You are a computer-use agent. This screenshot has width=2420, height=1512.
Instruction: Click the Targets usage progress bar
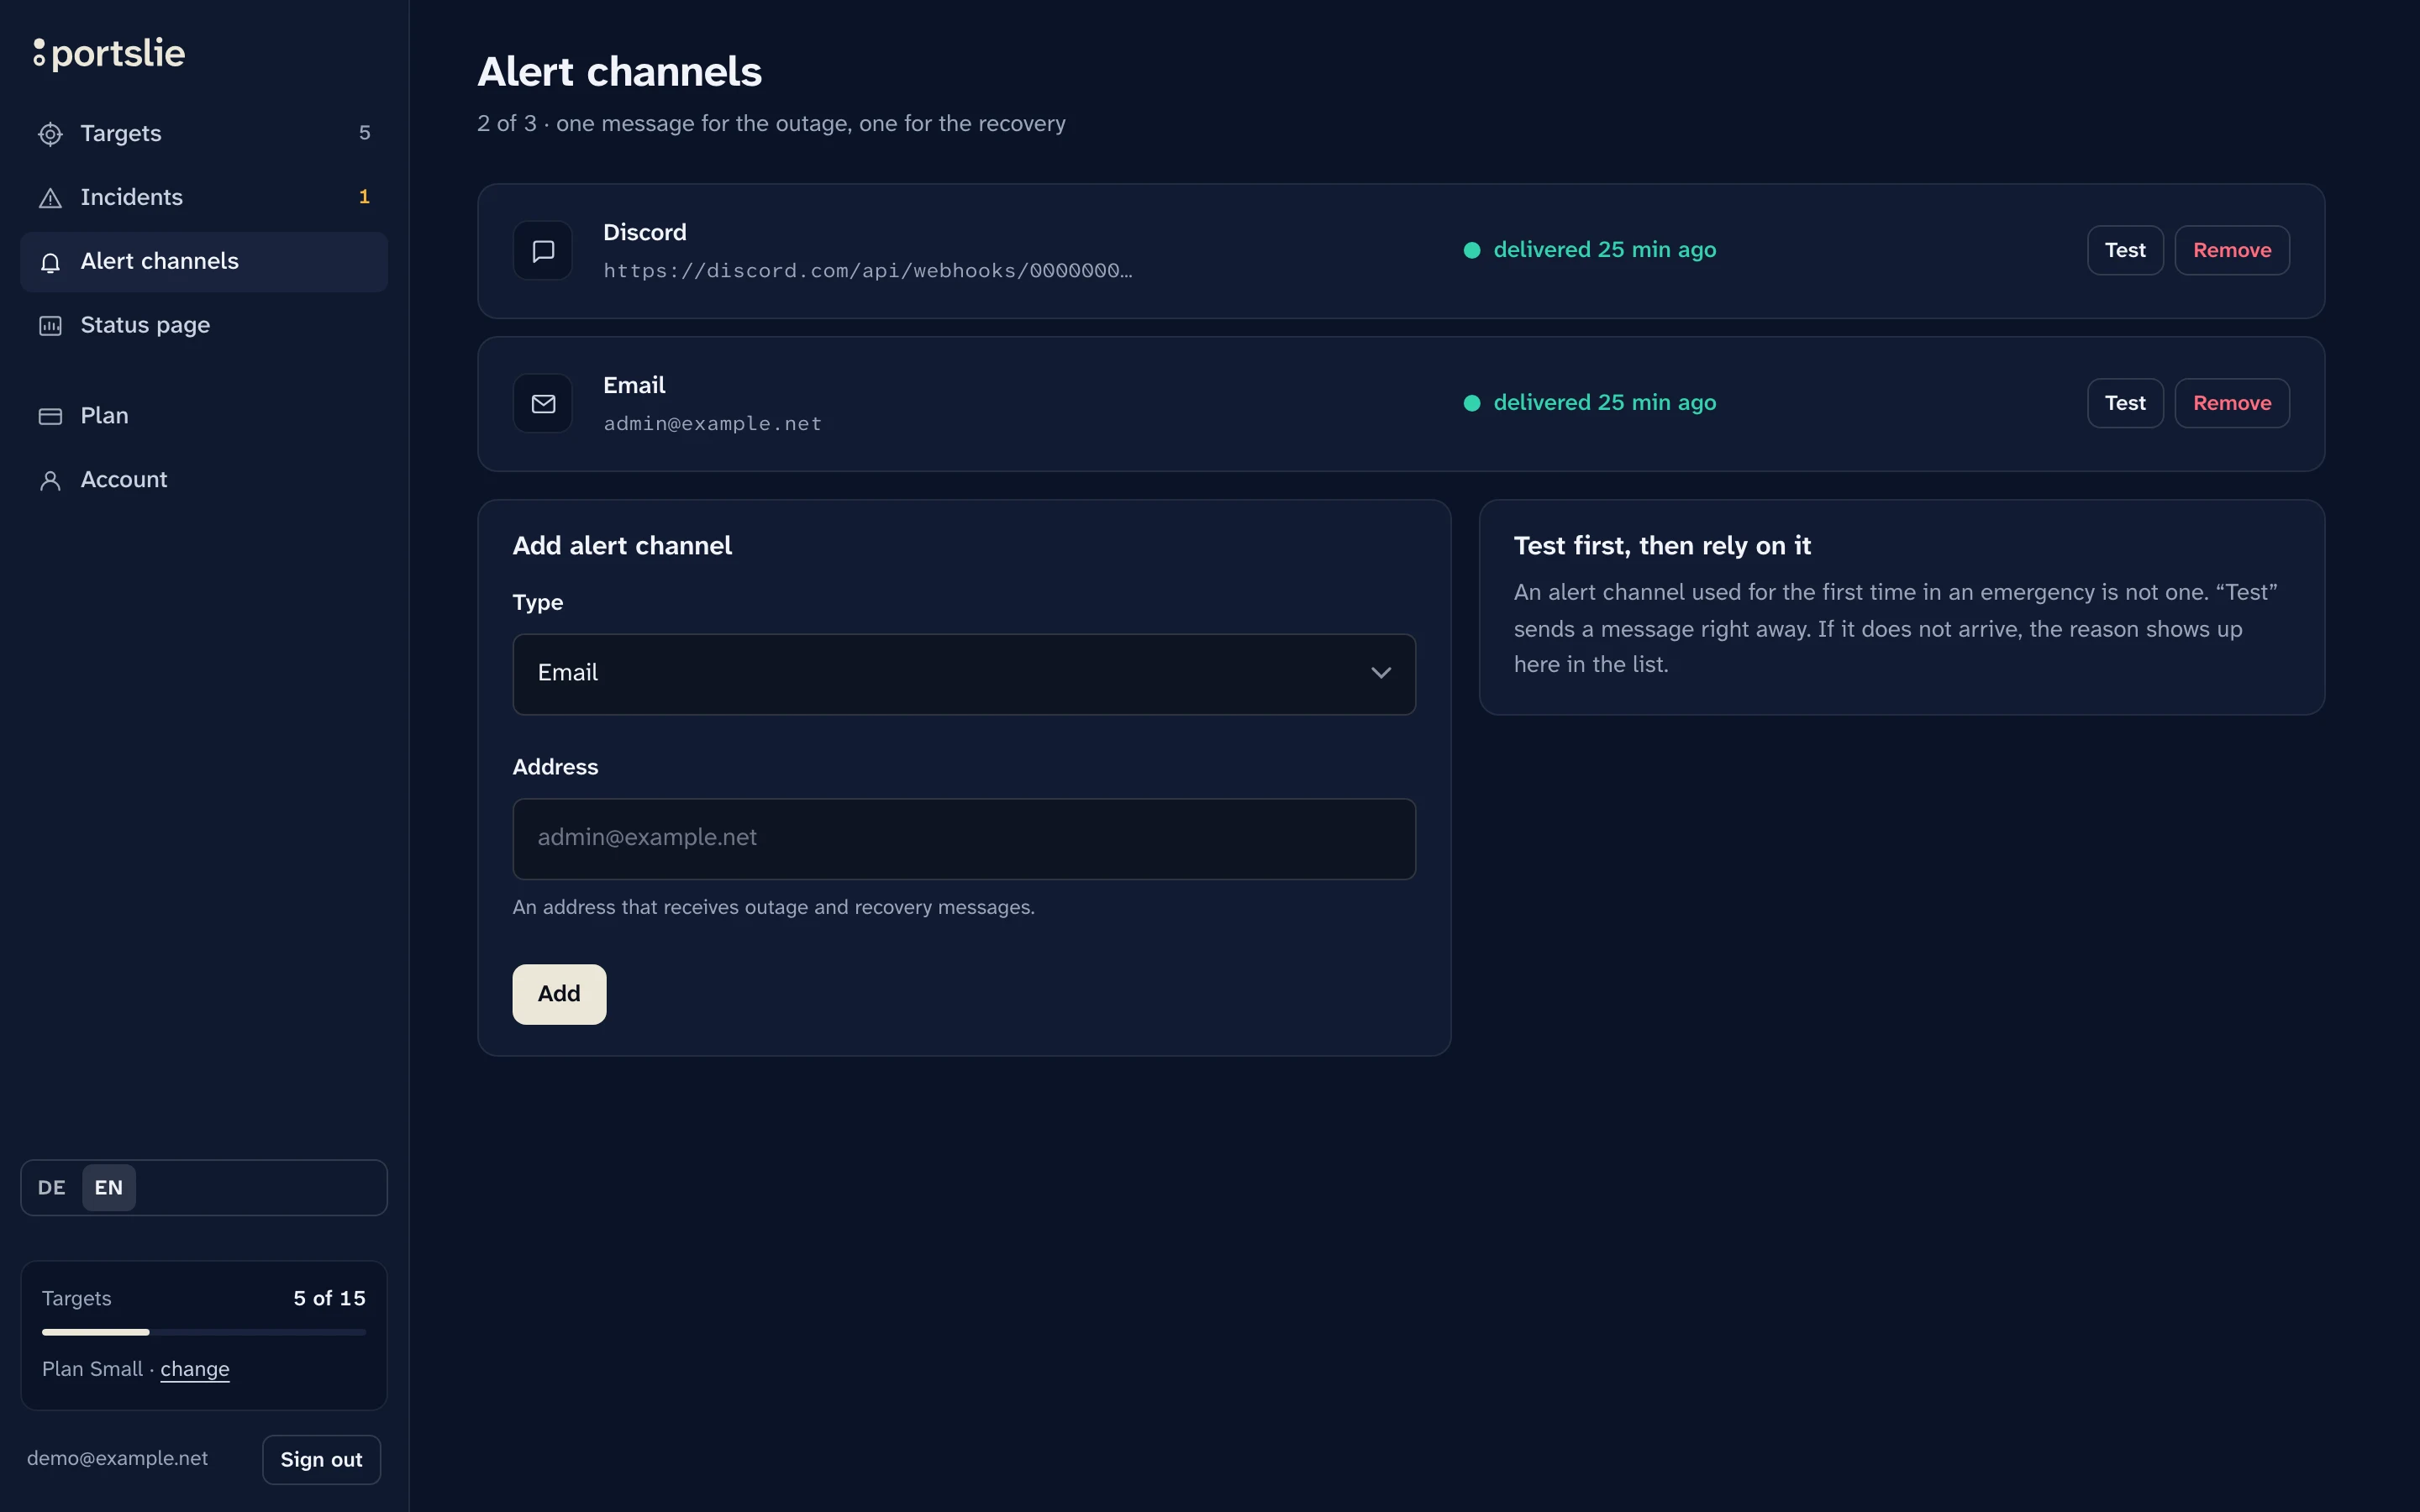204,1332
